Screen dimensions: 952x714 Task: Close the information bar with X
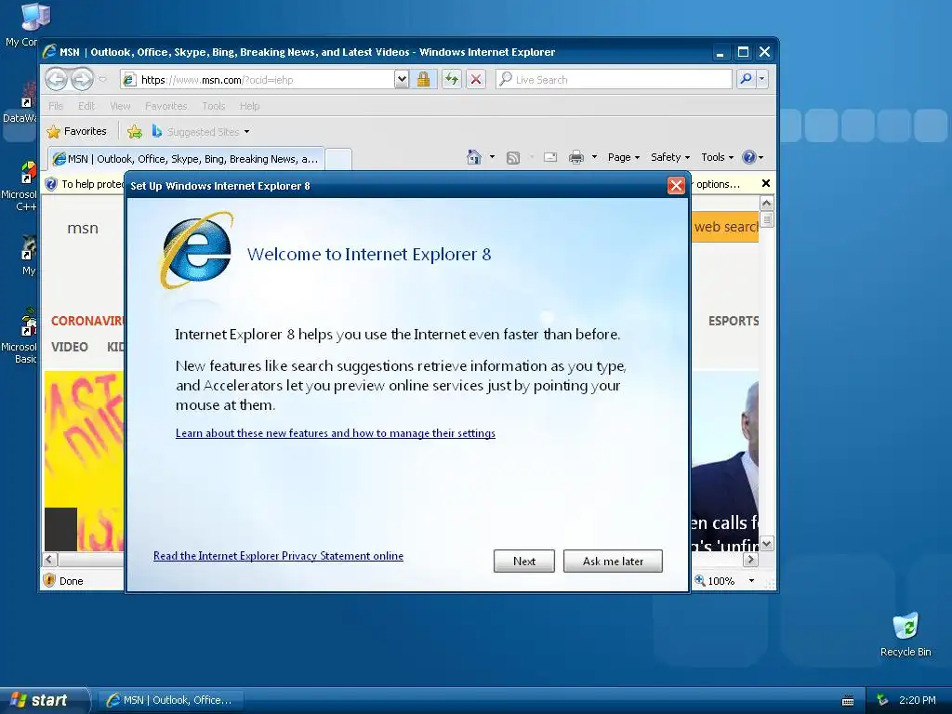766,183
